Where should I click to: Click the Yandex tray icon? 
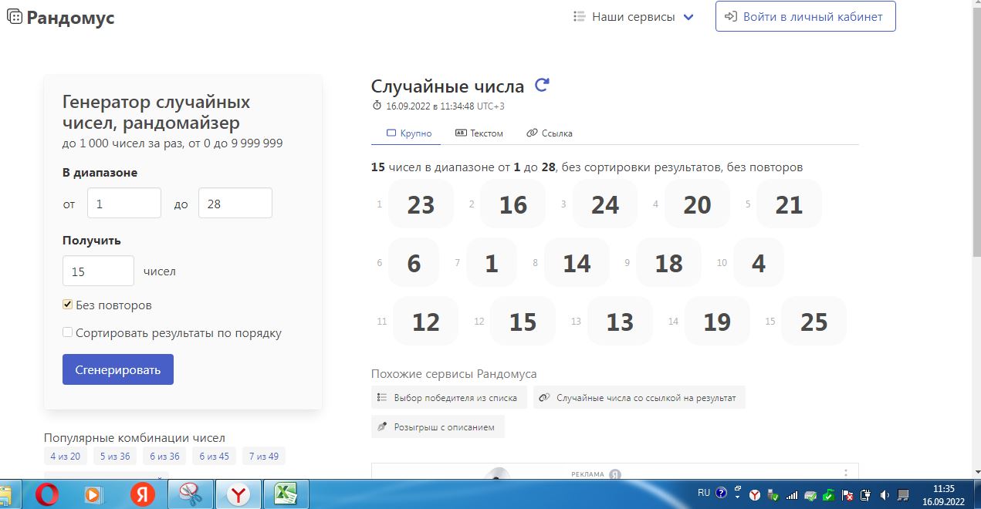(755, 495)
